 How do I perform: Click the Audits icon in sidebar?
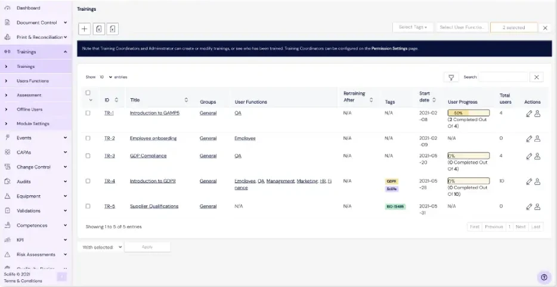coord(8,181)
